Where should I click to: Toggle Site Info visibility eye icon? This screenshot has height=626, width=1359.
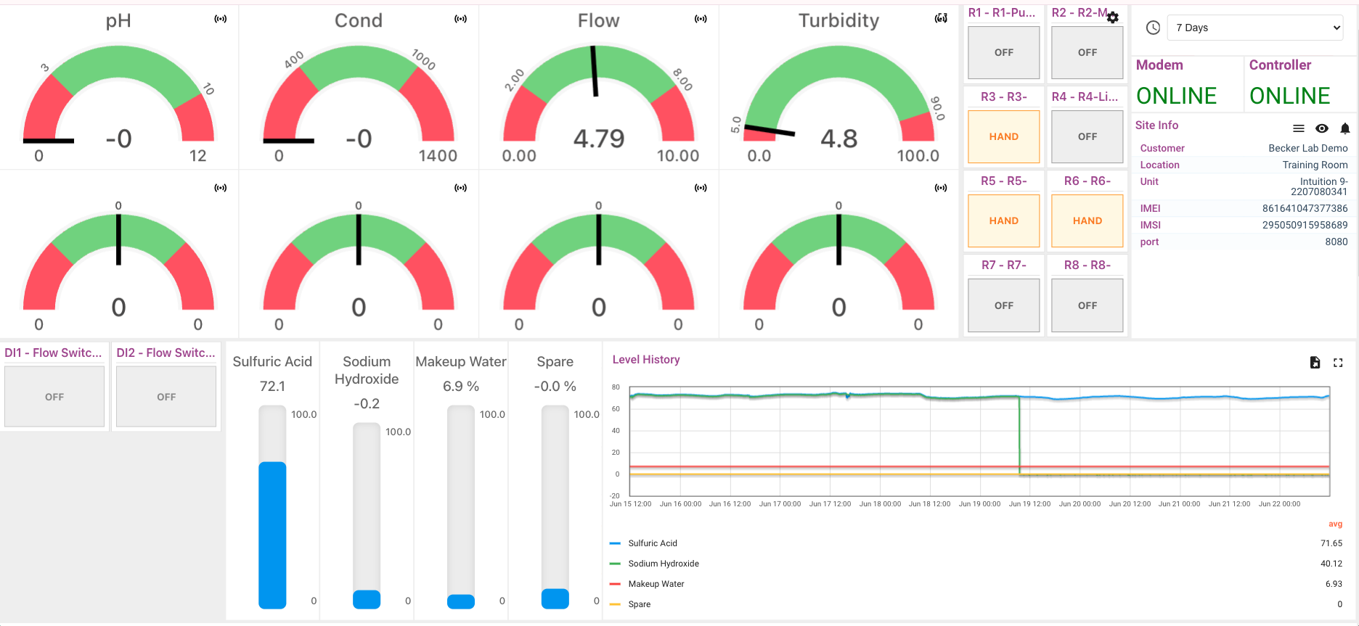1322,128
